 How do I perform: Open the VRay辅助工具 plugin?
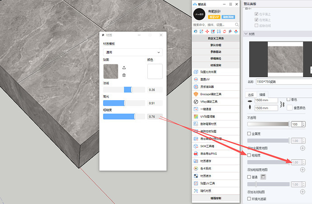point(209,102)
